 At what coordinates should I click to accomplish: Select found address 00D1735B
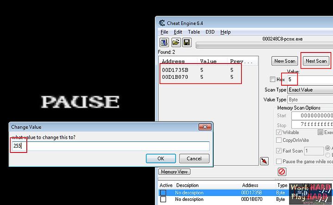tap(175, 70)
